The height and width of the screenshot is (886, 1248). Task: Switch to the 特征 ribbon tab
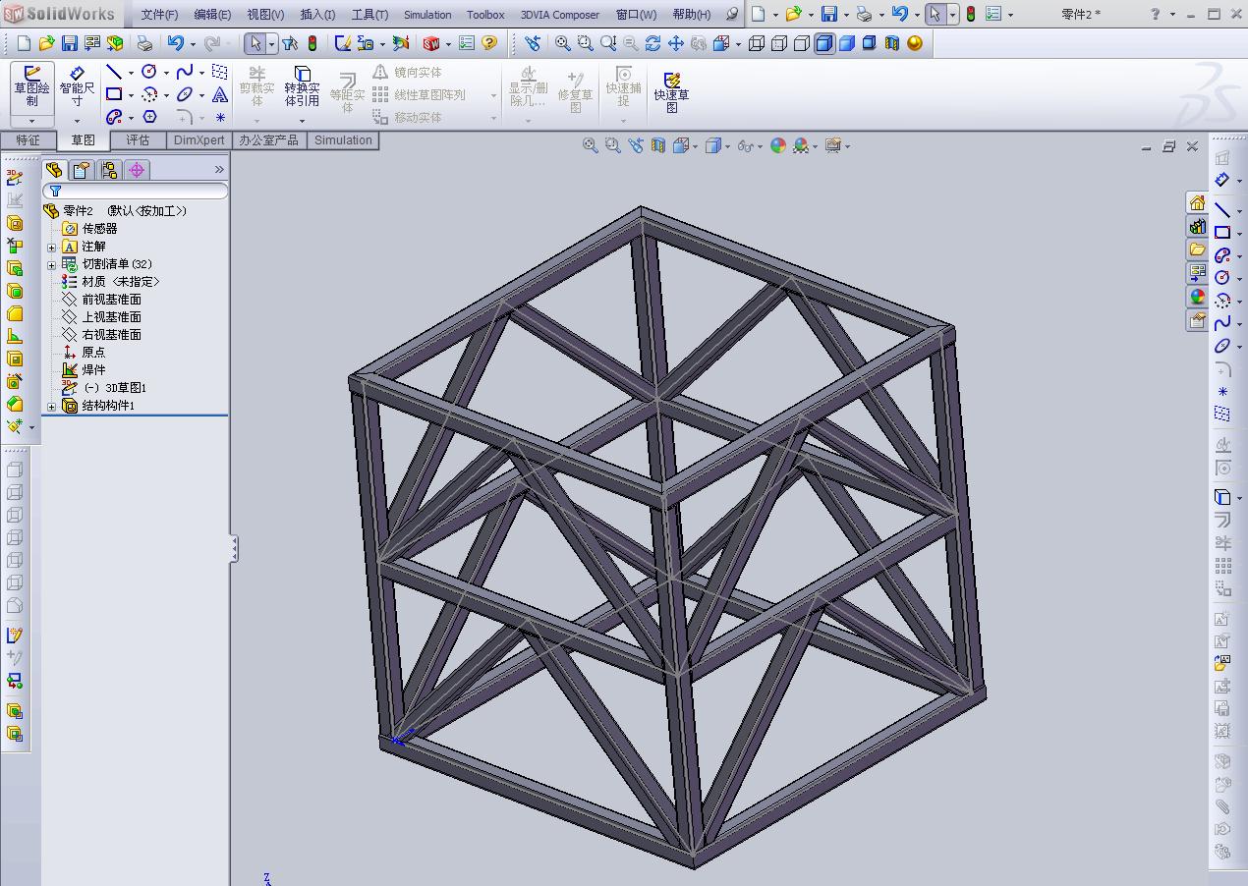coord(28,140)
